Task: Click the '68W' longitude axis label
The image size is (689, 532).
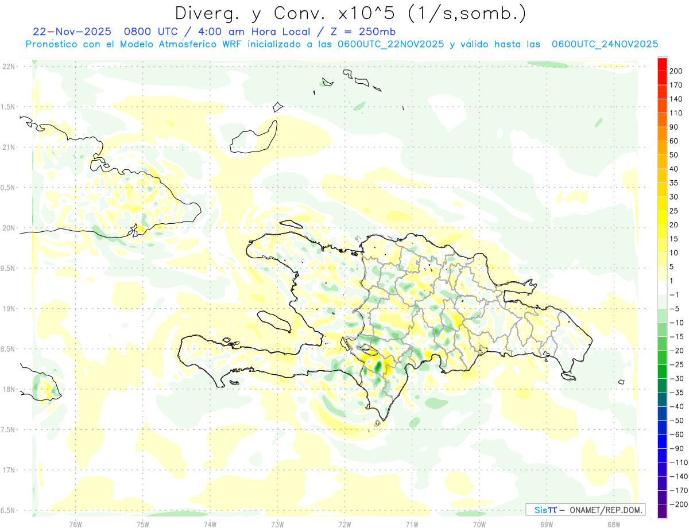Action: click(614, 524)
